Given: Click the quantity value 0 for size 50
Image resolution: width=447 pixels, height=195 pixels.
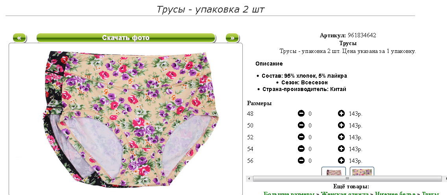Looking at the screenshot, I should pyautogui.click(x=310, y=126).
